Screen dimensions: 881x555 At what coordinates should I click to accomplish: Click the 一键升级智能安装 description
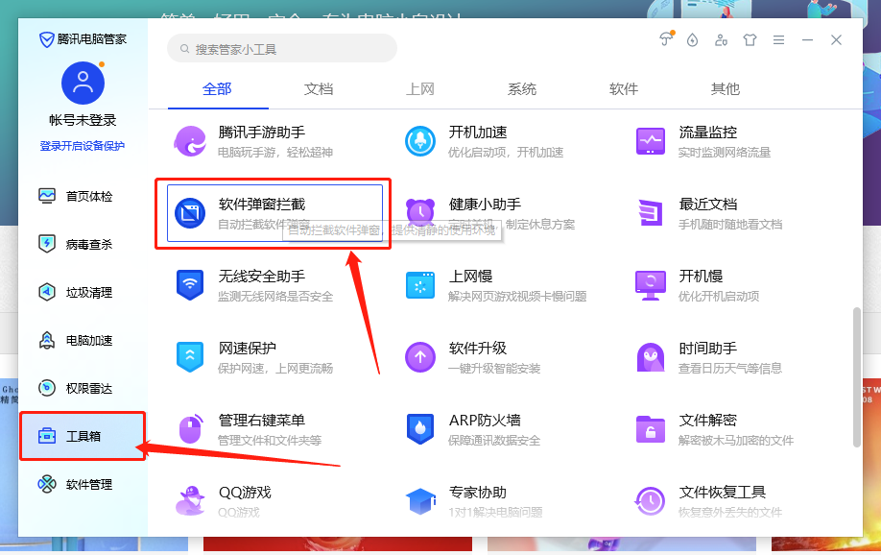click(494, 369)
